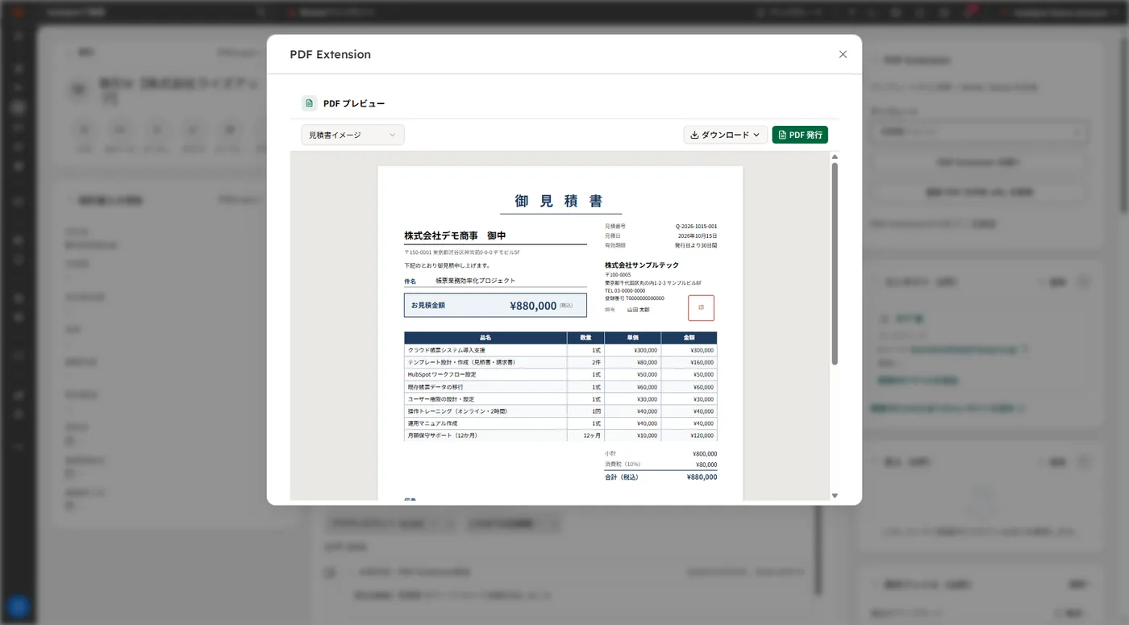Select quote number Q-2026-1015-001
This screenshot has width=1129, height=625.
(696, 227)
